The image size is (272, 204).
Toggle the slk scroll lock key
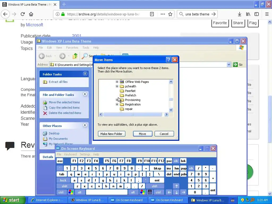pos(176,161)
